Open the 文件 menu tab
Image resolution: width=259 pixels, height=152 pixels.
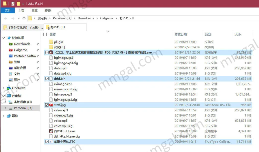(x=8, y=10)
